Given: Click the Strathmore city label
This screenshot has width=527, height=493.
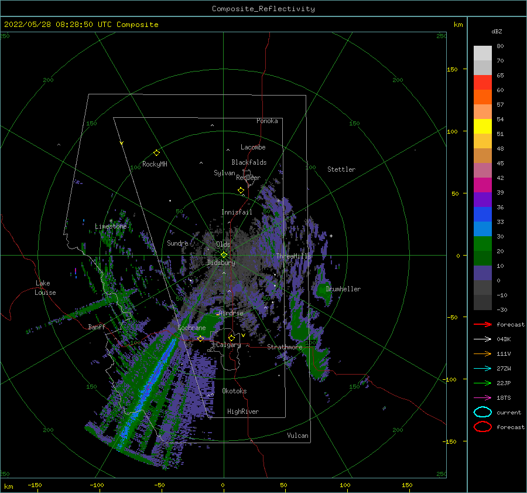Looking at the screenshot, I should 285,347.
